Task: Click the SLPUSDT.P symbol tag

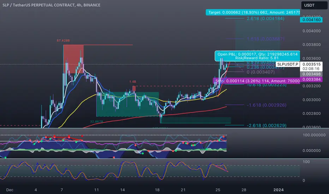Action: pyautogui.click(x=288, y=64)
